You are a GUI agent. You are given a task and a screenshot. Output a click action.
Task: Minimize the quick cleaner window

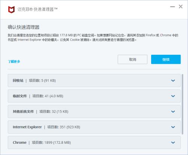coord(173,7)
